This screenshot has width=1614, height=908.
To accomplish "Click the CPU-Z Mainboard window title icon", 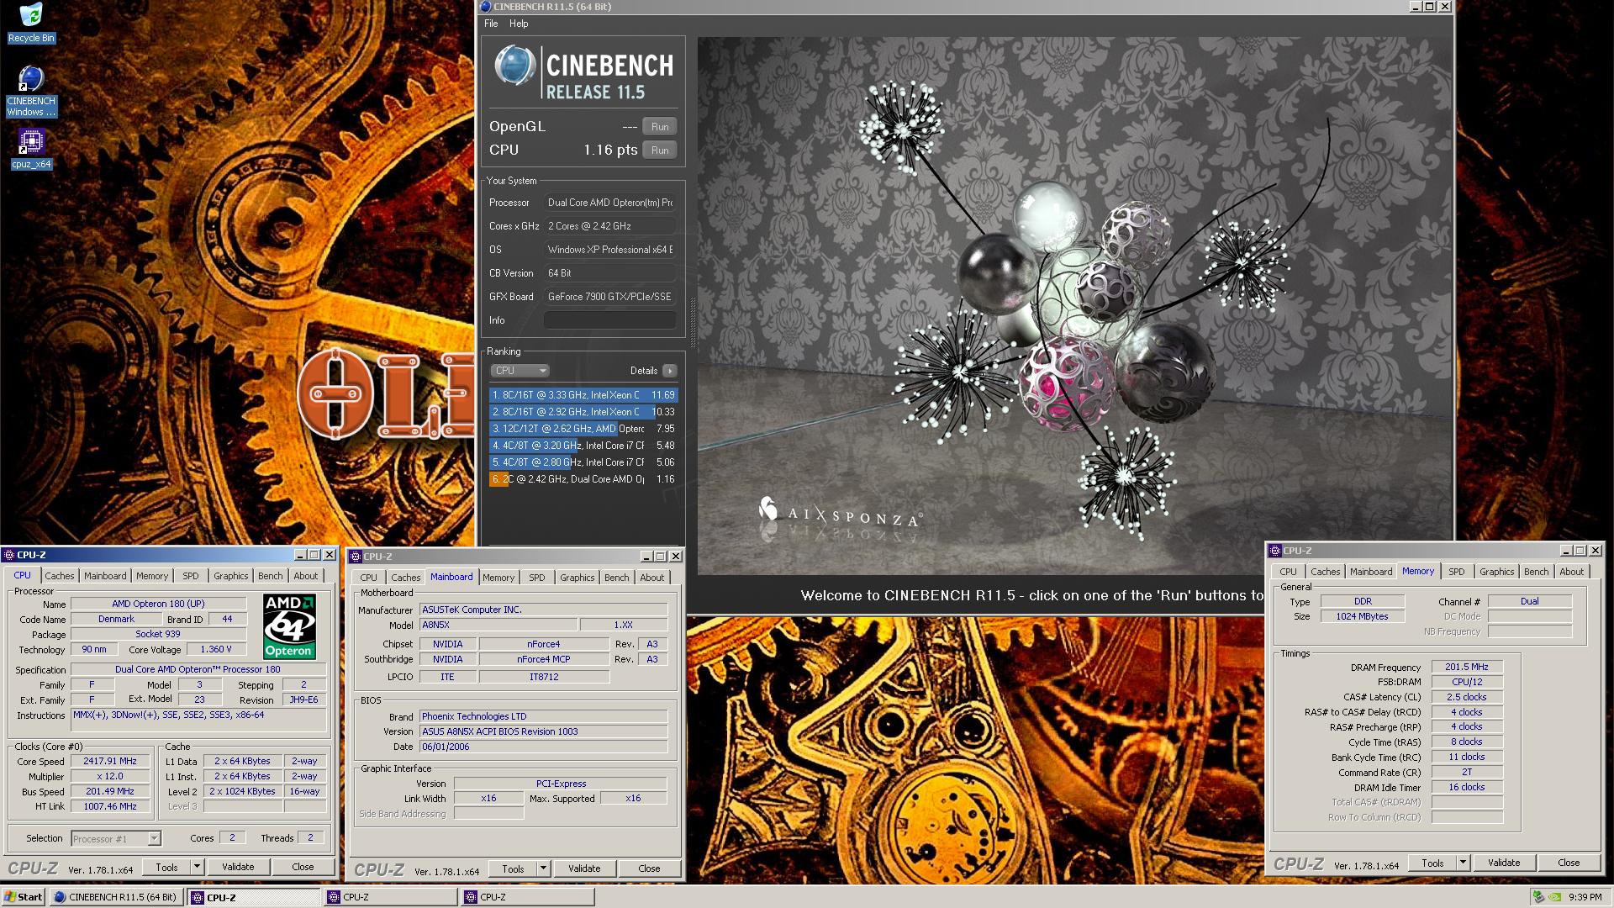I will [x=356, y=557].
